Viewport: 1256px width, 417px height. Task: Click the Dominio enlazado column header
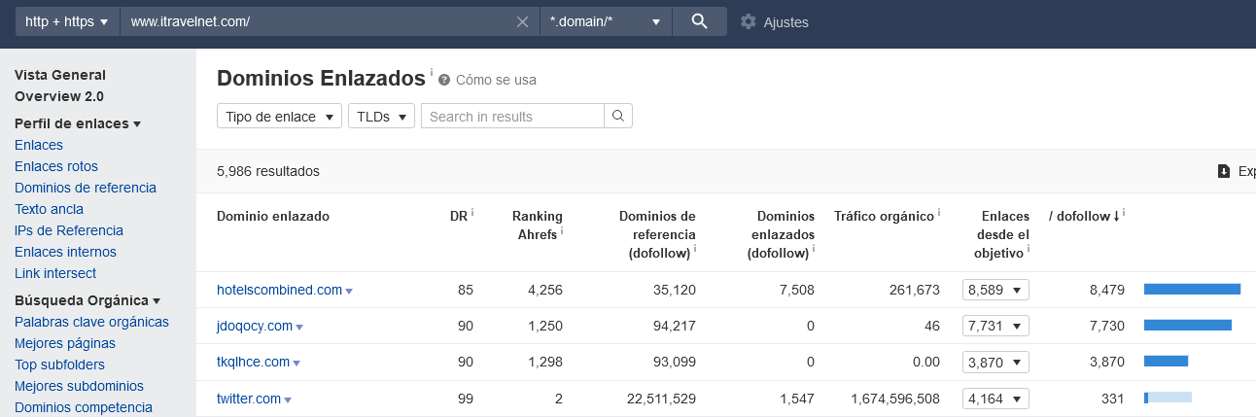point(273,216)
